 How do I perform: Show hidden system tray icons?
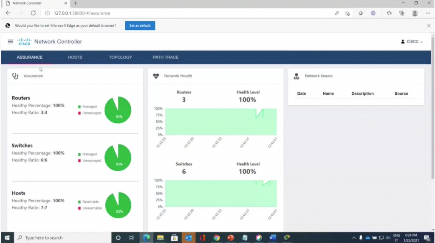[x=354, y=238]
